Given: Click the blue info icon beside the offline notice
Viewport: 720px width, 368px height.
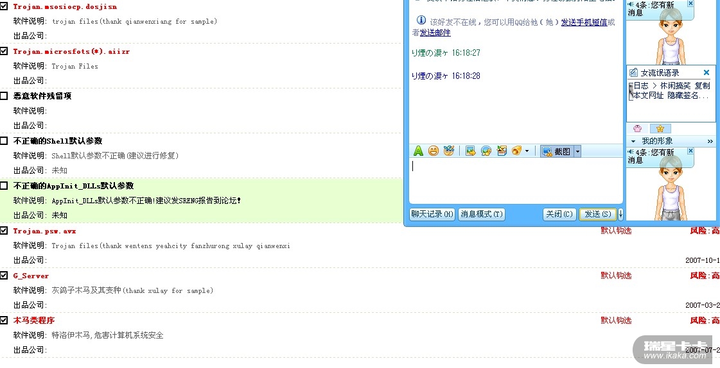Looking at the screenshot, I should 421,20.
